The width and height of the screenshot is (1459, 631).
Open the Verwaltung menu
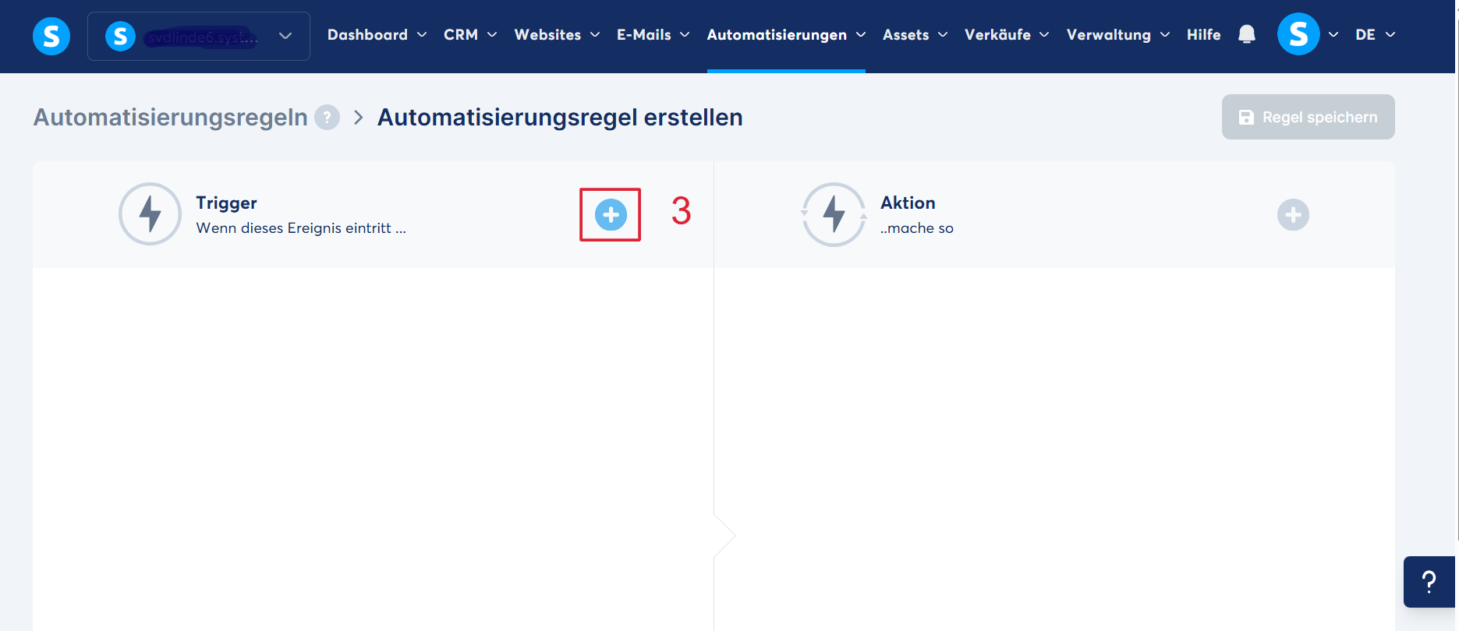tap(1117, 35)
